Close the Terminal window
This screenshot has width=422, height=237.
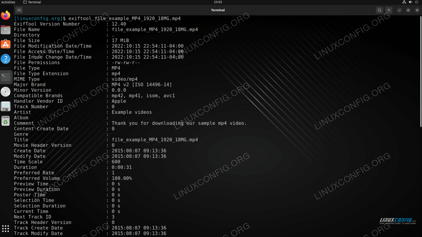tap(417, 10)
